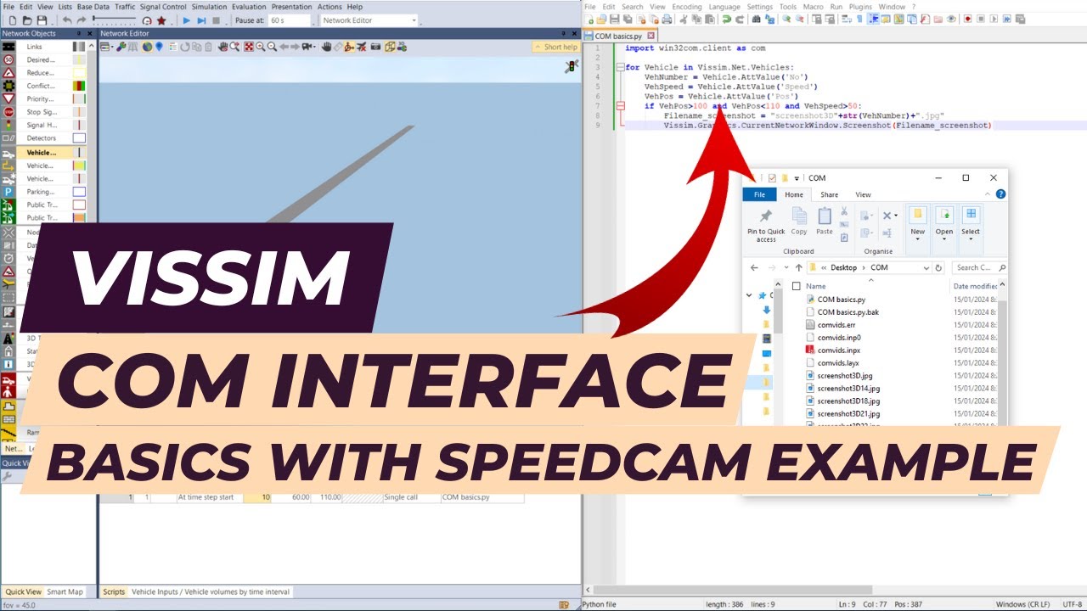Click the simulation speed slider
The height and width of the screenshot is (611, 1087).
pyautogui.click(x=115, y=19)
